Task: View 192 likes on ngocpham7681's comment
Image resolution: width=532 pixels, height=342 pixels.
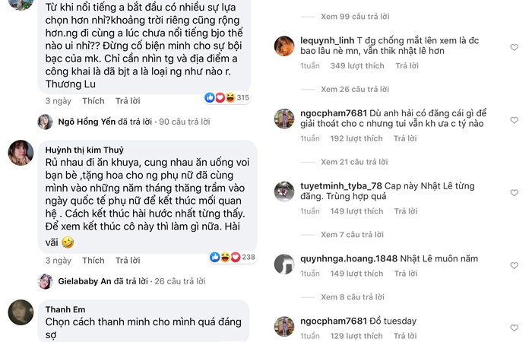Action: pos(356,138)
